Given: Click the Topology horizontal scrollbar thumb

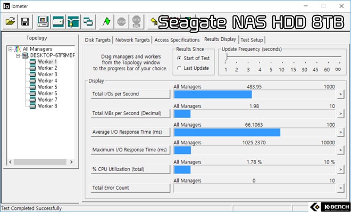Looking at the screenshot, I should (40, 162).
